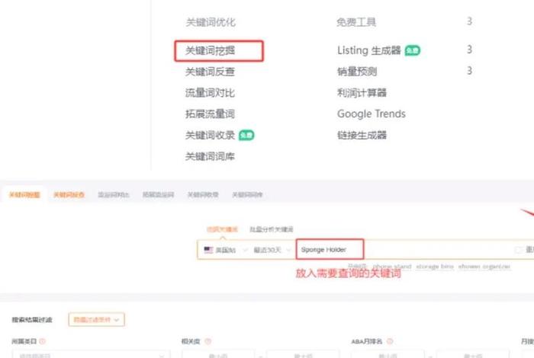
Task: Click the Sponge Holder keyword input field
Action: click(x=330, y=249)
